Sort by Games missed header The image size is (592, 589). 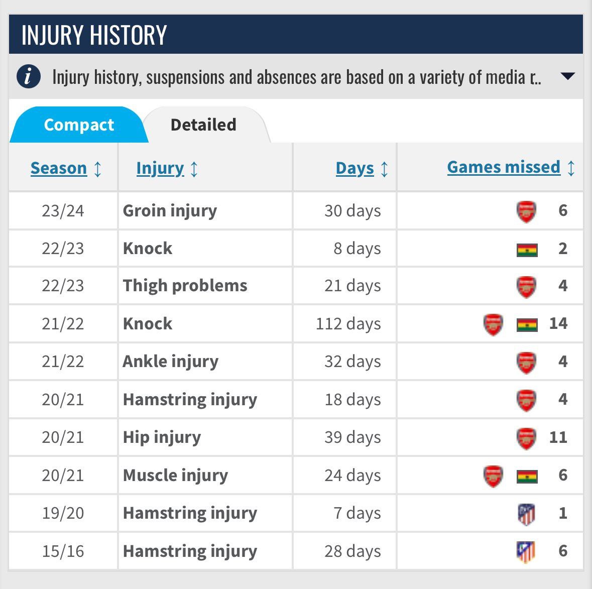click(x=503, y=167)
